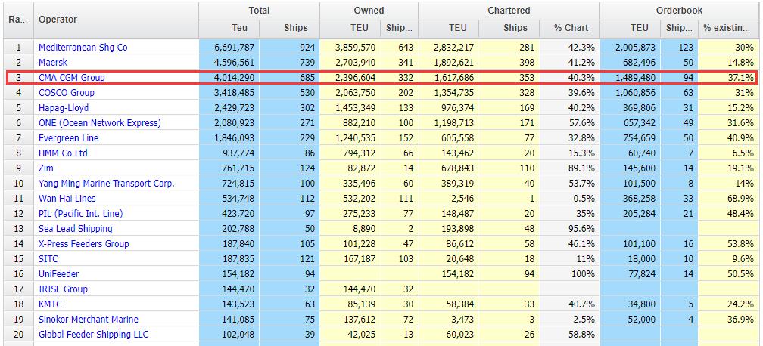Sort by the Orderbook Ships column header
Screen dimensions: 763x346
pos(679,28)
